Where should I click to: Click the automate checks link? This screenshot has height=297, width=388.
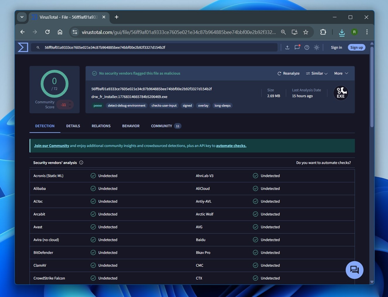(231, 146)
